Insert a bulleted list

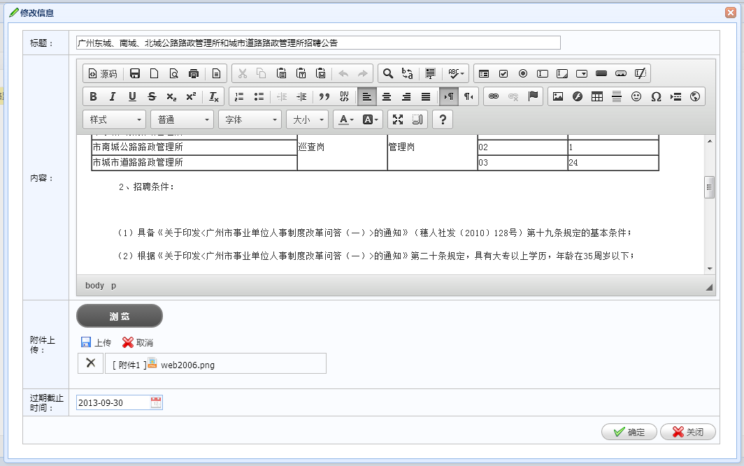[259, 96]
